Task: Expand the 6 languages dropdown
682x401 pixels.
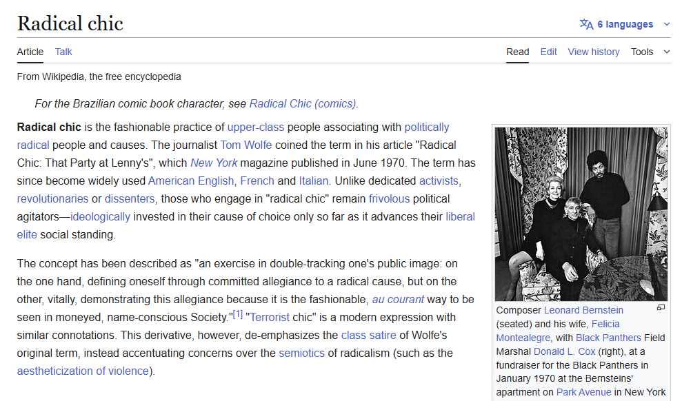Action: pos(625,24)
